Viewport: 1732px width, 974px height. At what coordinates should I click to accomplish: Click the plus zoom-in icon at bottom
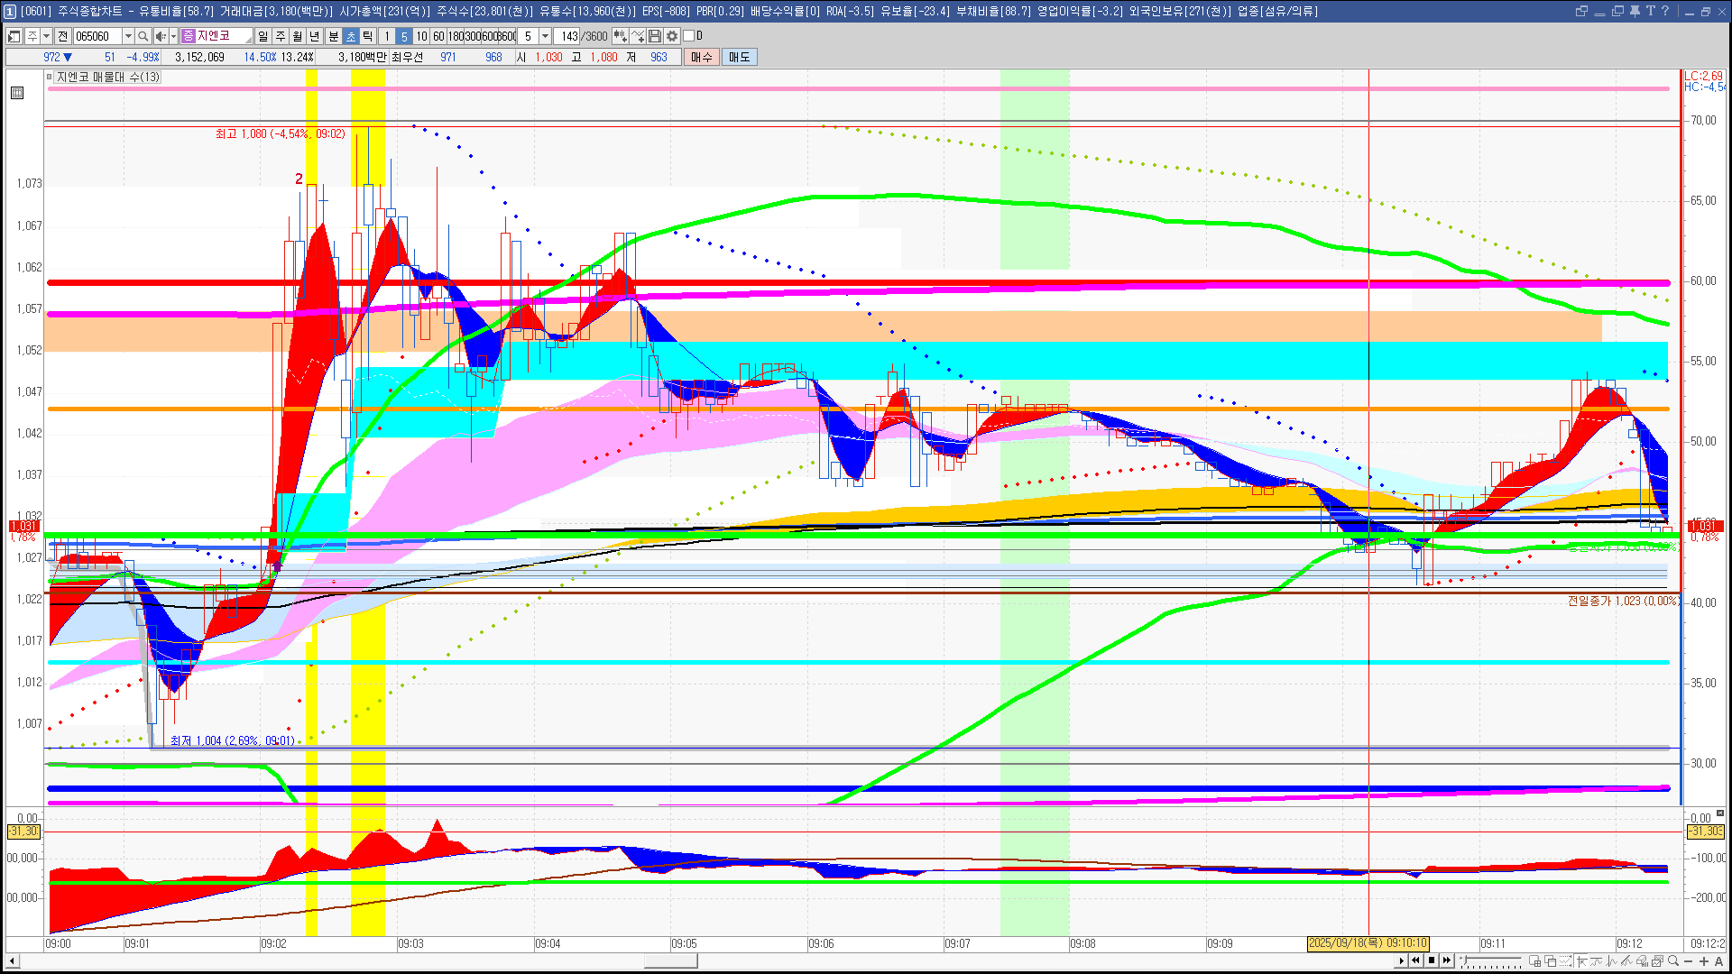[x=1703, y=961]
